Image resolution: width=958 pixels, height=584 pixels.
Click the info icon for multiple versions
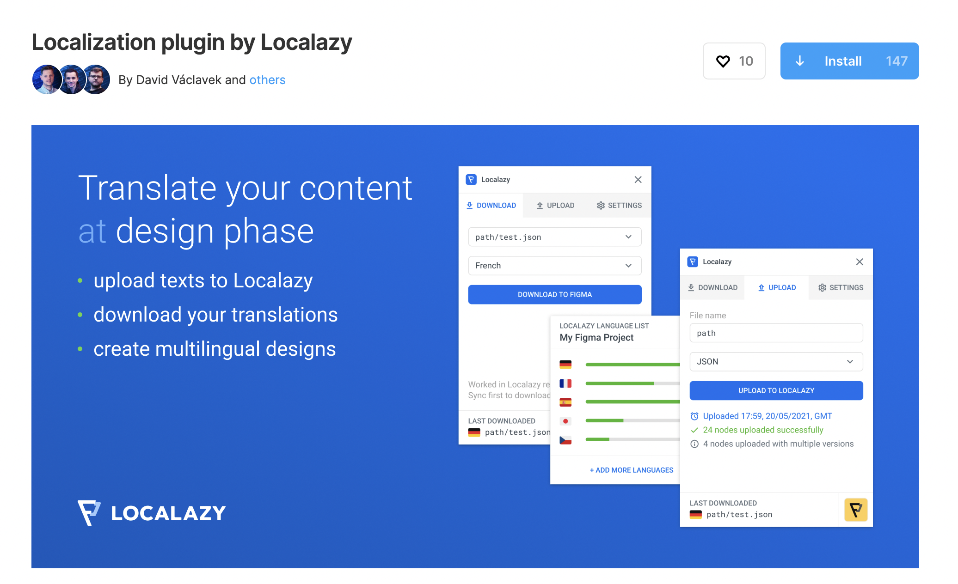click(x=694, y=444)
